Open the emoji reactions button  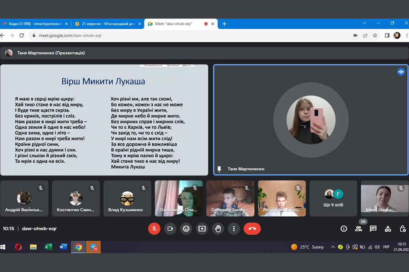tap(186, 228)
